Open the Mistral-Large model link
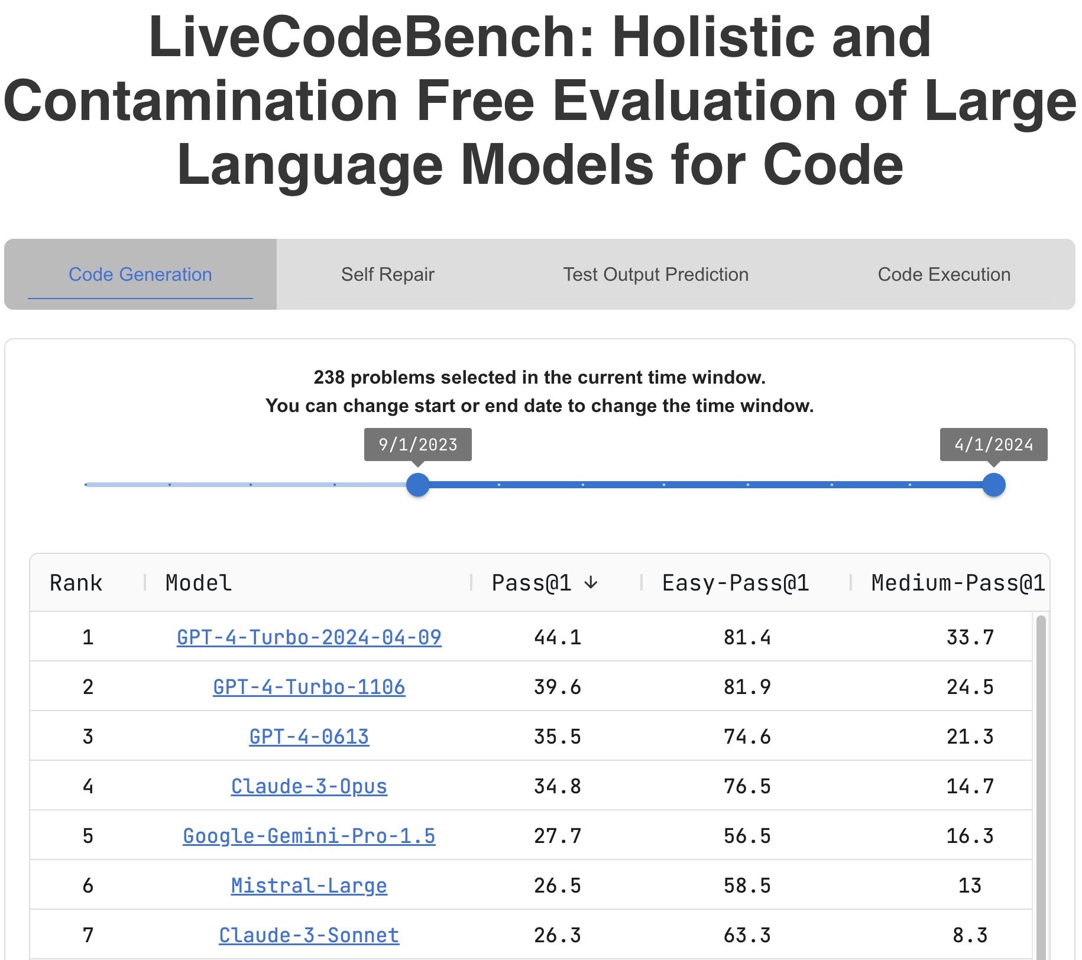This screenshot has width=1082, height=960. 309,886
